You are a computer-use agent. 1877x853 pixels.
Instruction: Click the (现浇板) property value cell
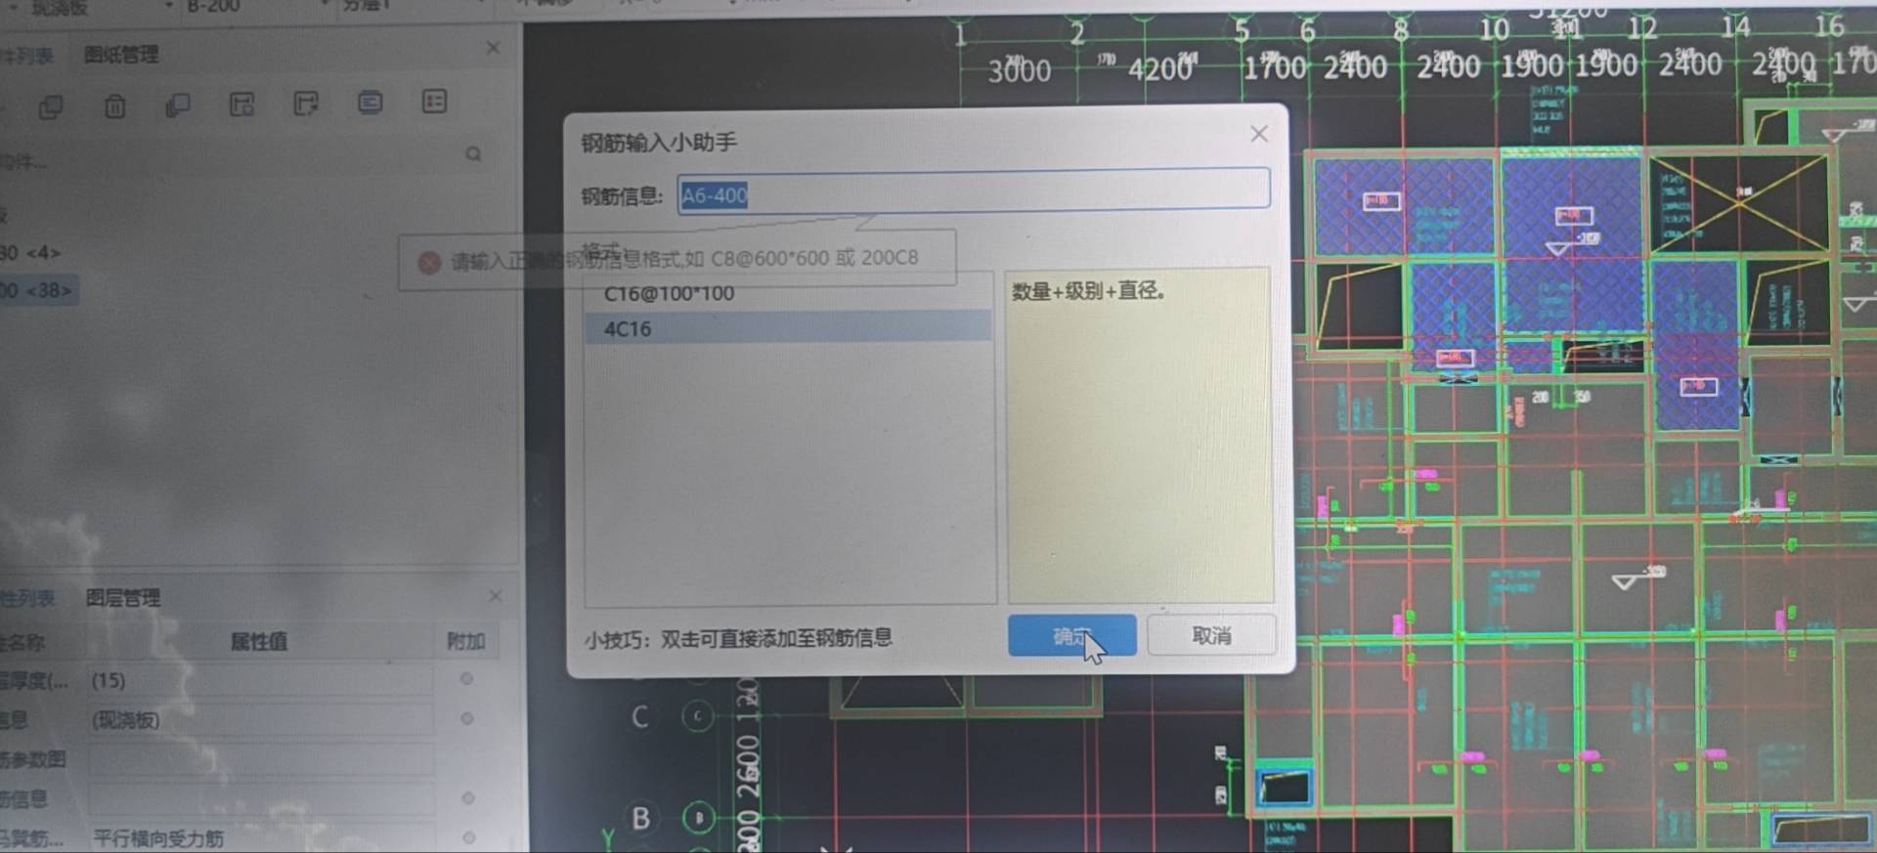click(259, 720)
